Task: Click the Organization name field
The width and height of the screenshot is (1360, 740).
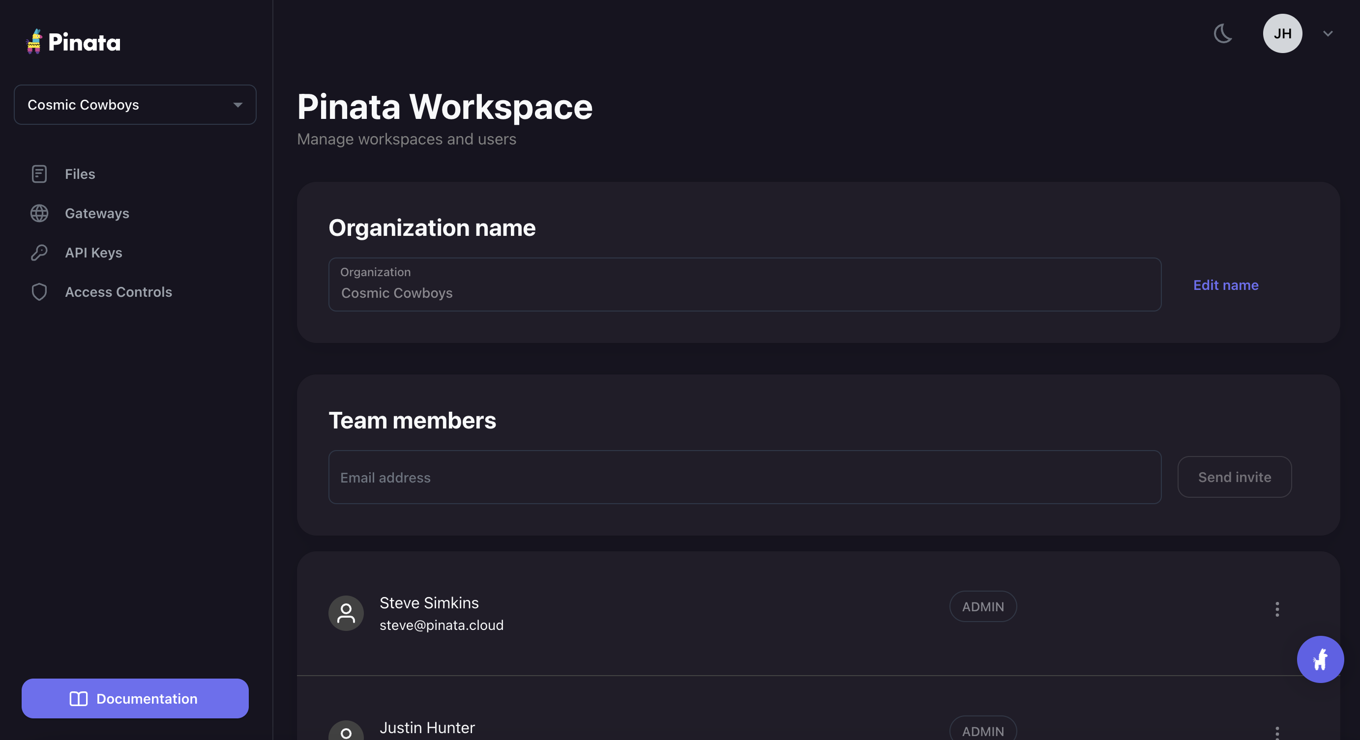Action: tap(744, 285)
